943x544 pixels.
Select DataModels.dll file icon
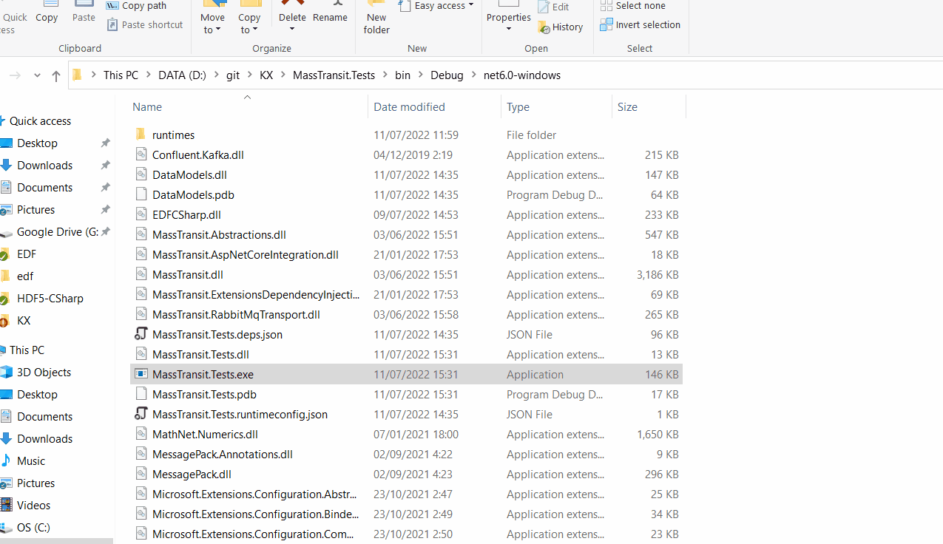click(141, 174)
